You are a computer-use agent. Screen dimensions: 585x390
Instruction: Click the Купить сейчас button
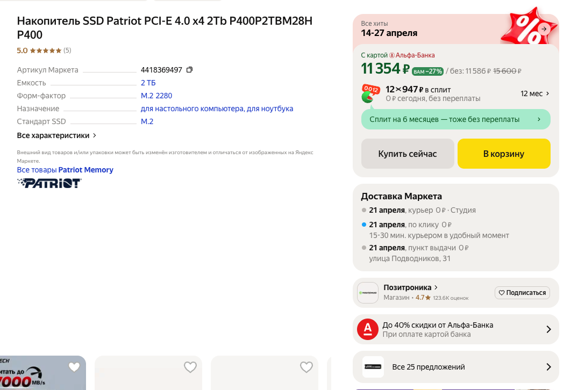[x=408, y=154]
